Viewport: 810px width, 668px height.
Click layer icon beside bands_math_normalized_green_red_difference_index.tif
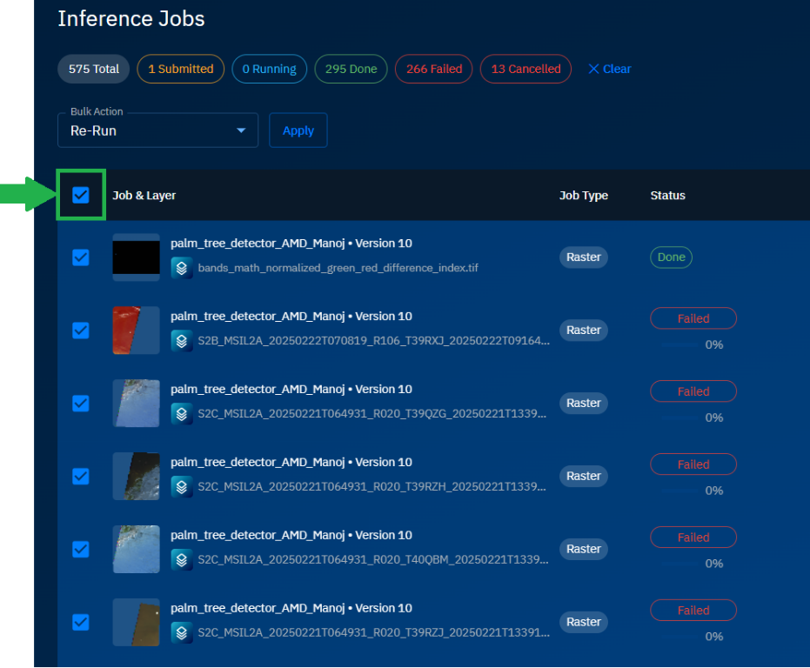click(181, 267)
